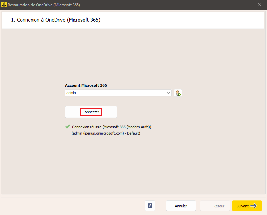Click the add Microsoft 365 account icon
Image resolution: width=267 pixels, height=215 pixels.
click(178, 93)
